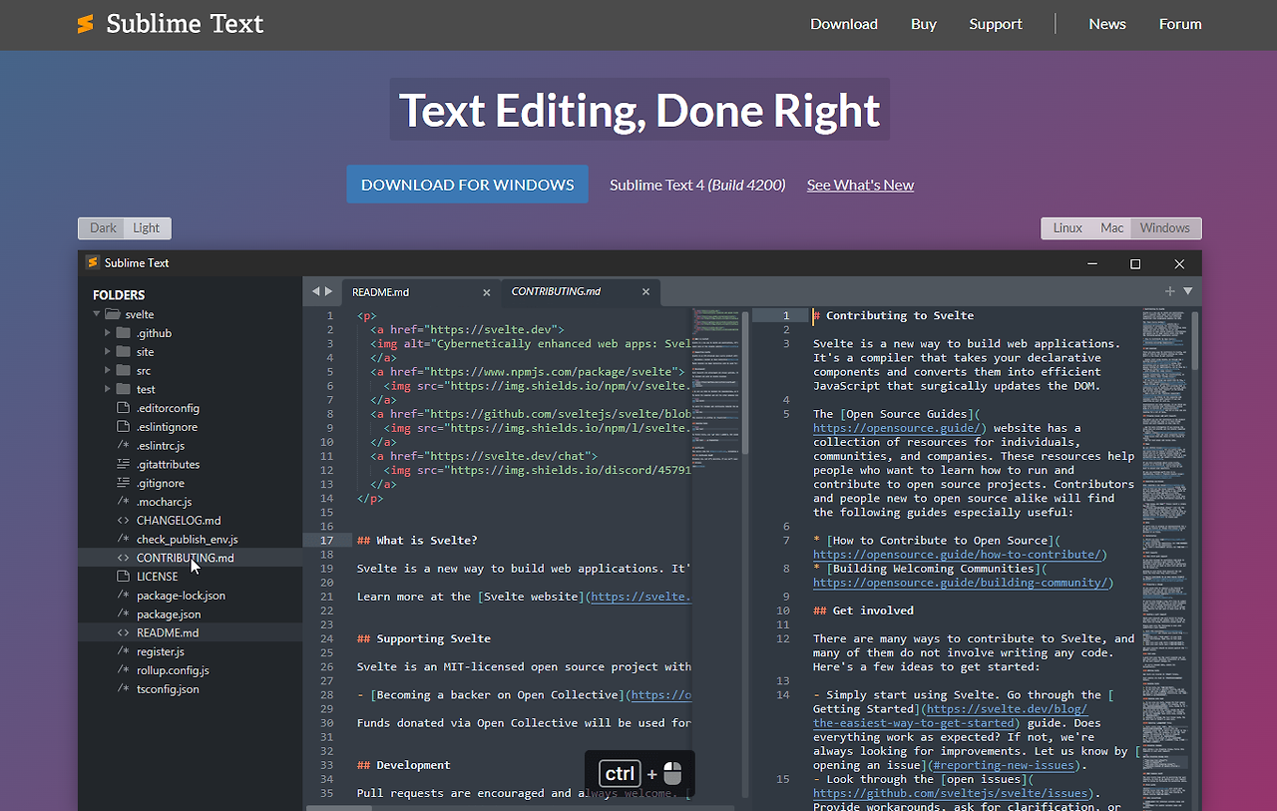
Task: Click the file icon beside .editorconfig
Action: pos(123,408)
